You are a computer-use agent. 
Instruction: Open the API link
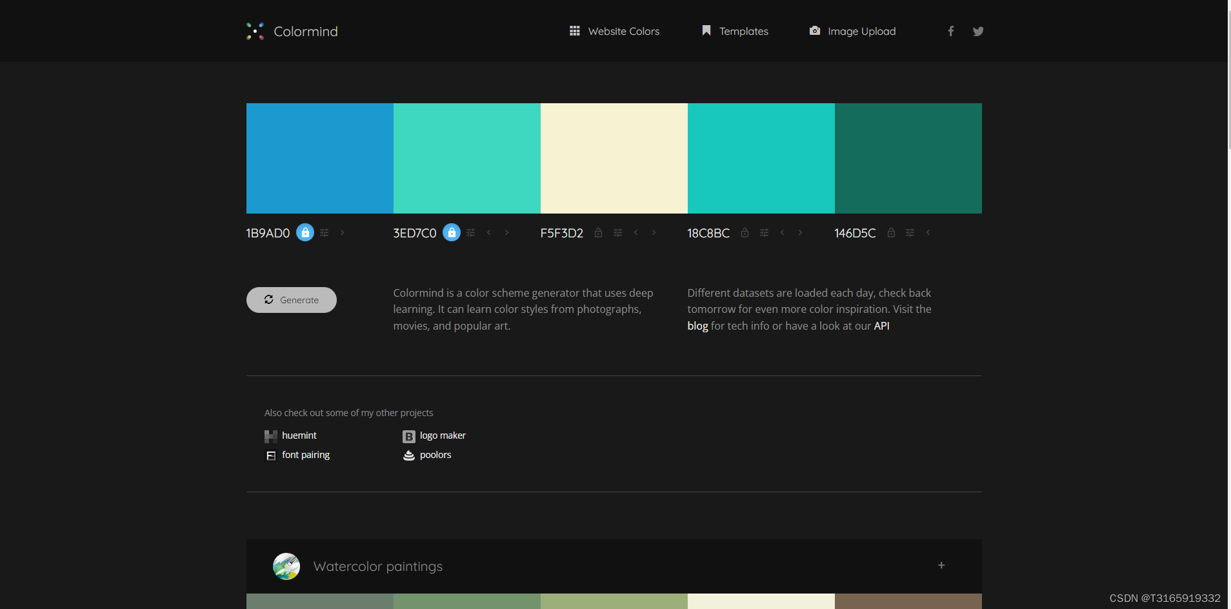[881, 326]
